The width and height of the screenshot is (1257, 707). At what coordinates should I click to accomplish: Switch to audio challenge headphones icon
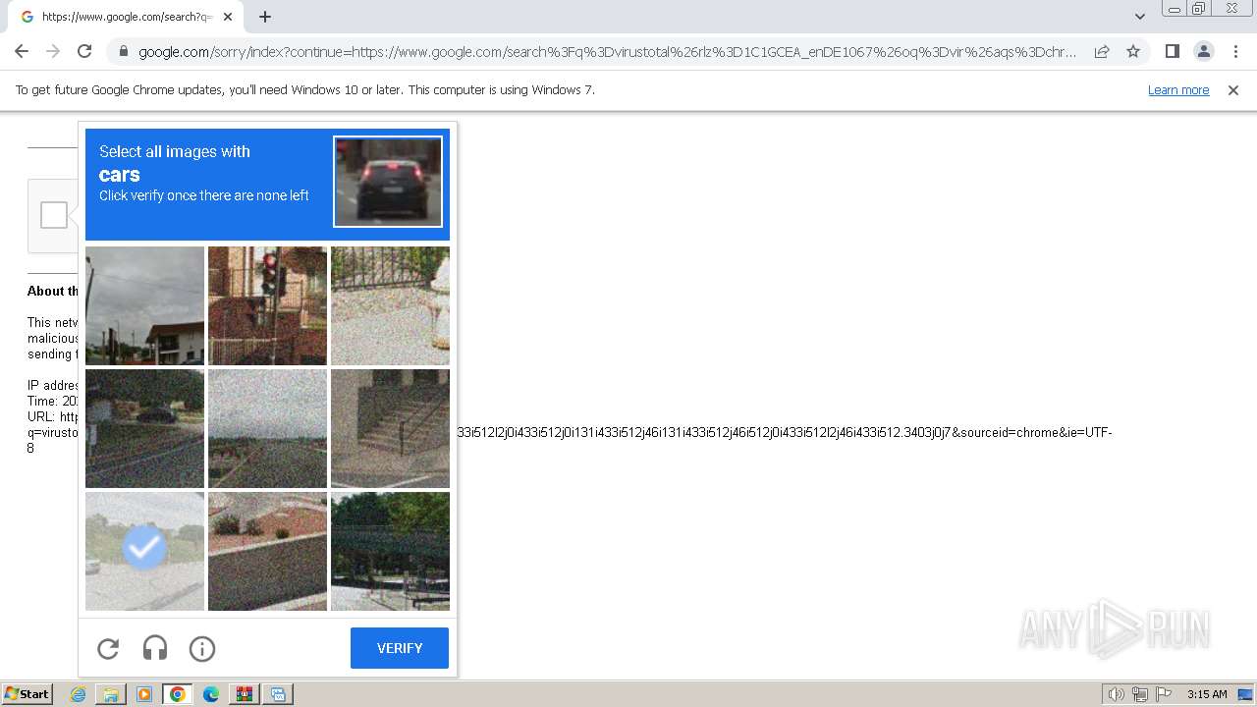[x=155, y=648]
